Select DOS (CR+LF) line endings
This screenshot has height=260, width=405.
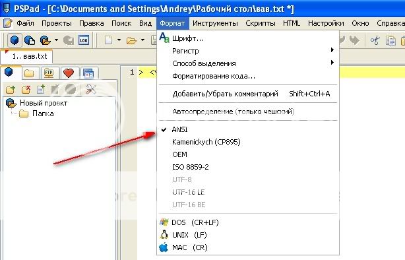(x=248, y=222)
